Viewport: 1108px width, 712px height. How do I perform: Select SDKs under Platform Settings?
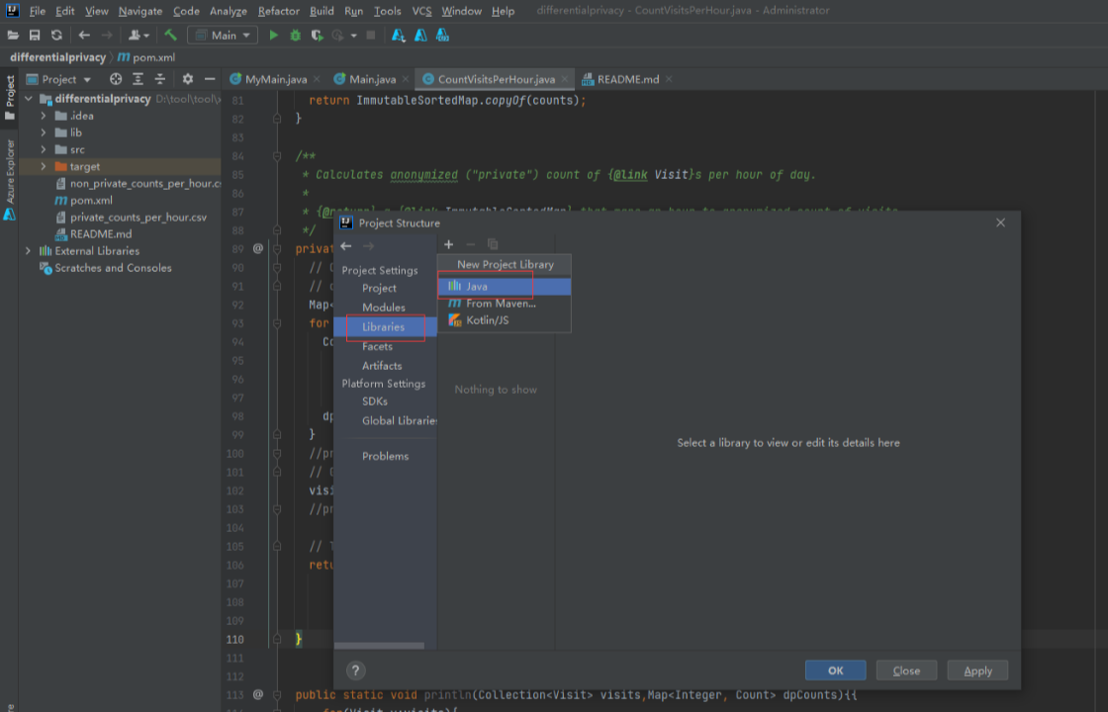[375, 401]
